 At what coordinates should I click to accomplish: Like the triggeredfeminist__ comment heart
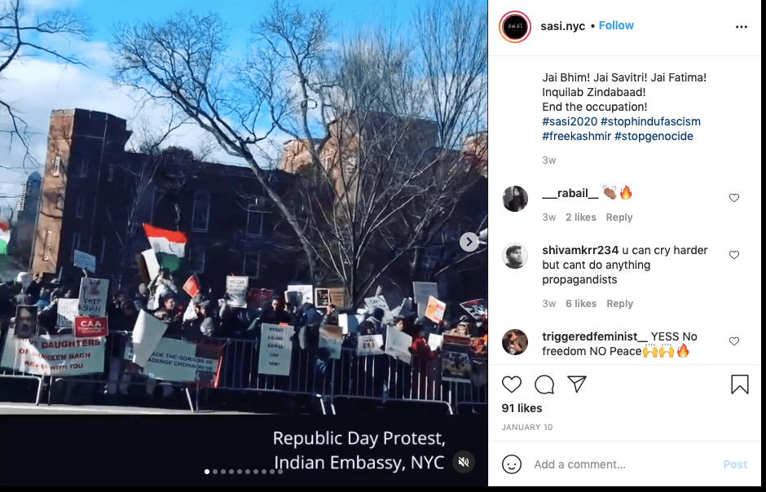click(733, 341)
